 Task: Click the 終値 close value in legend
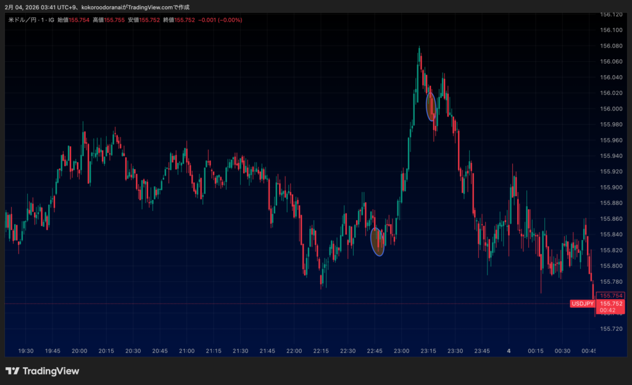click(x=185, y=20)
